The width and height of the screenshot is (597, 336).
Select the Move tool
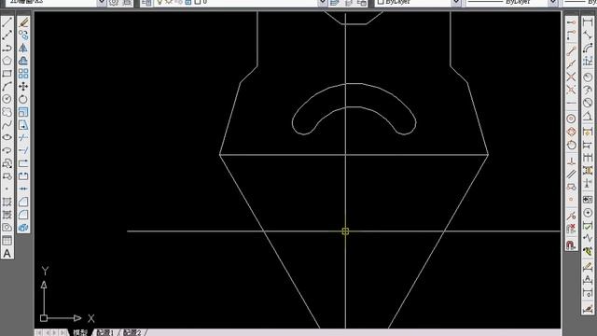tap(23, 87)
